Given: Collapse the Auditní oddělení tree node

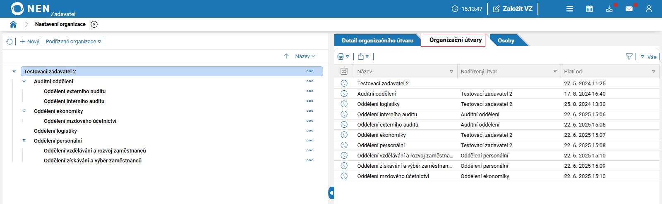Looking at the screenshot, I should tap(24, 81).
